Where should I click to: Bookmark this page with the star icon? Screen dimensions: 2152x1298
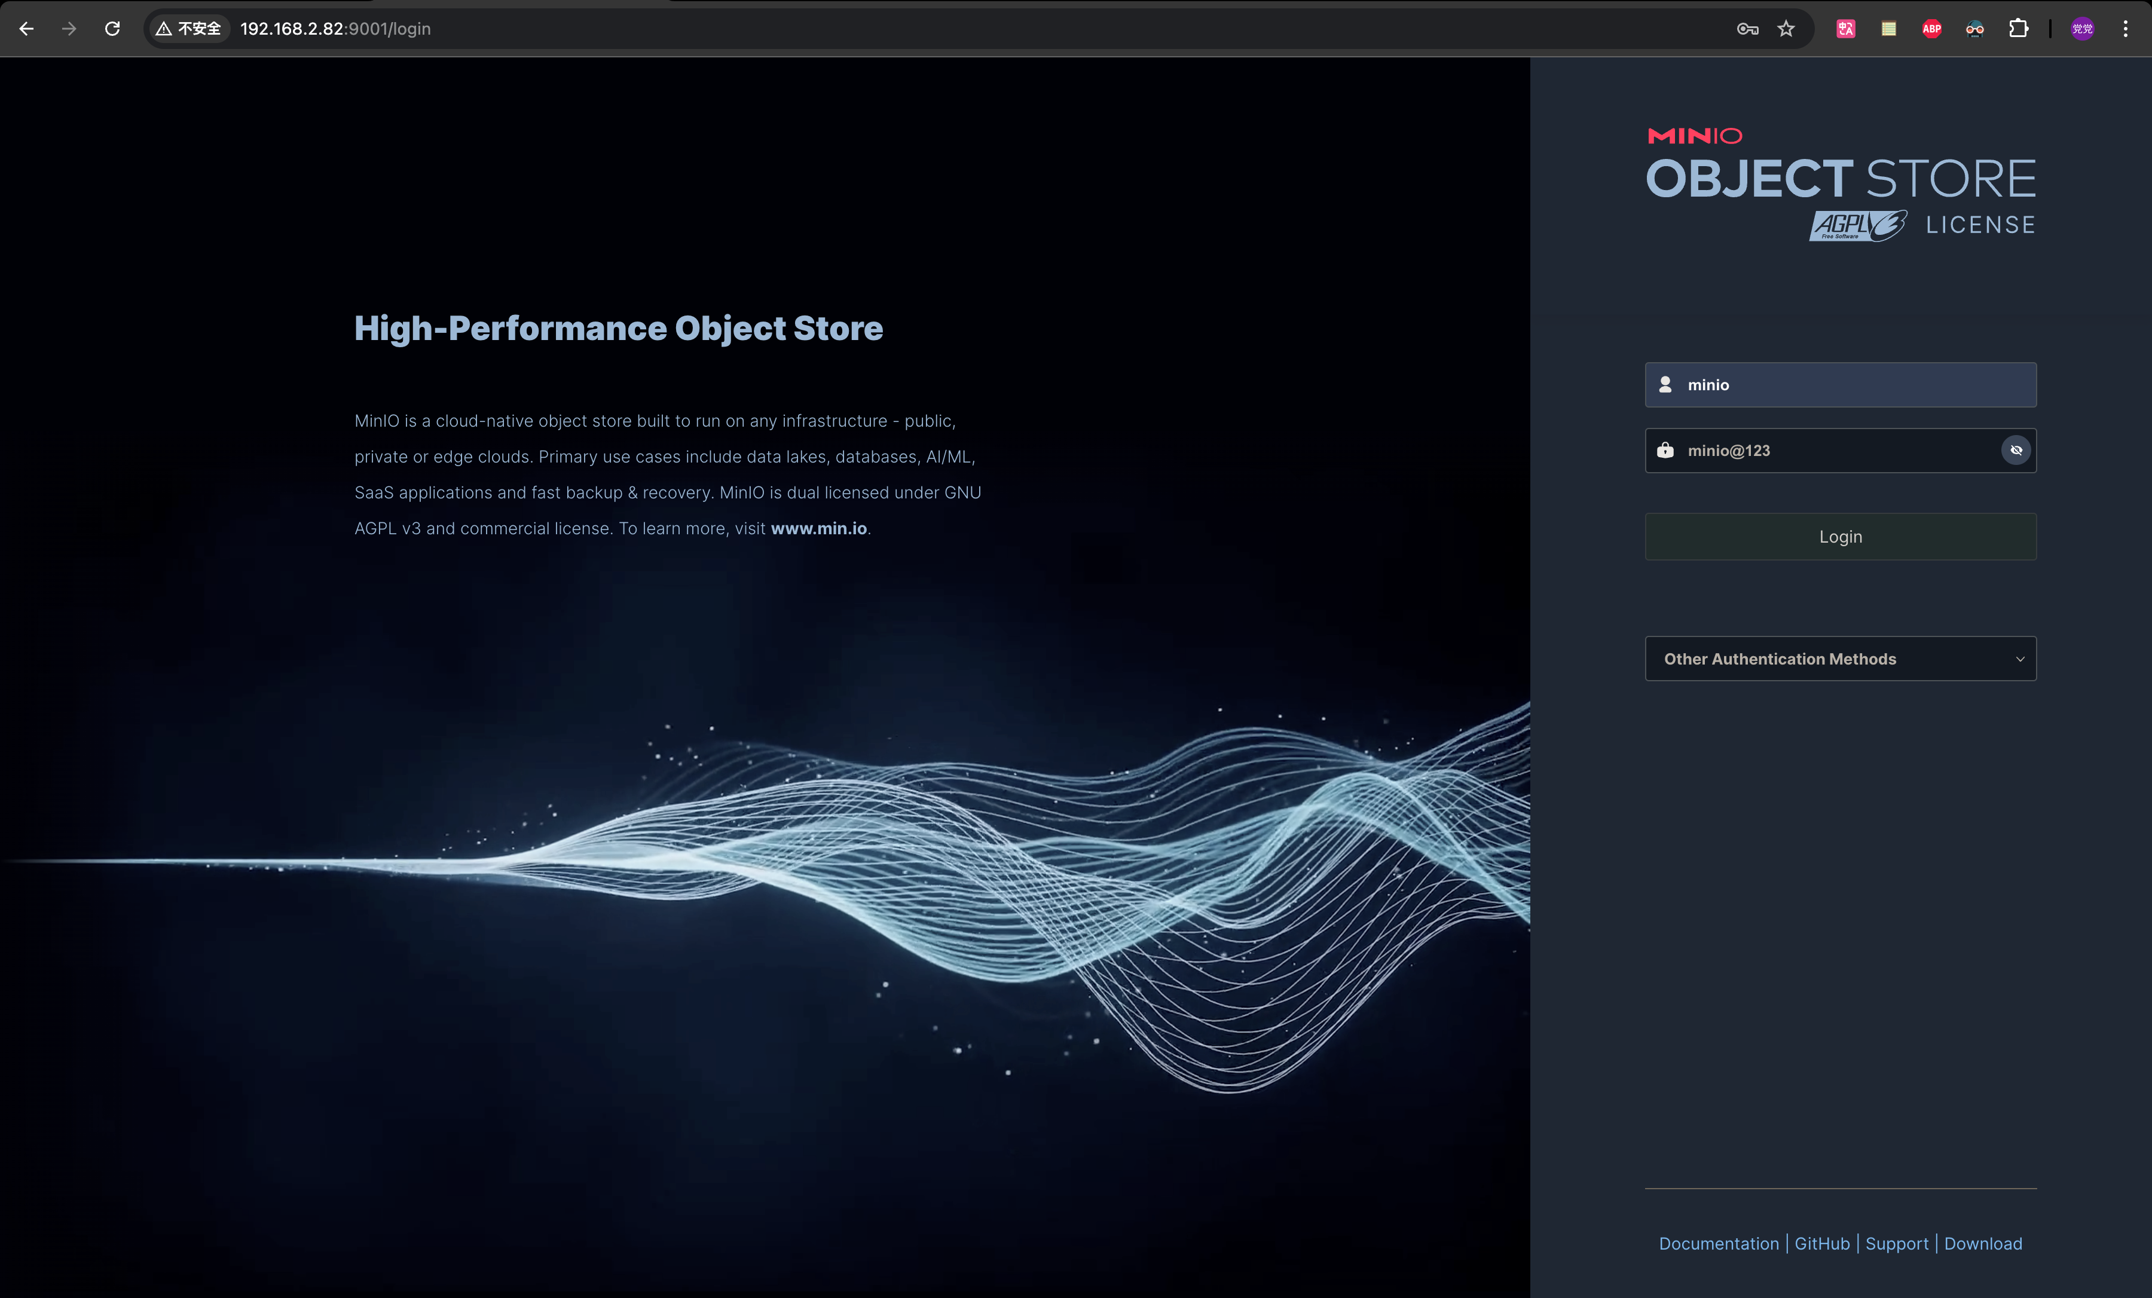coord(1786,29)
